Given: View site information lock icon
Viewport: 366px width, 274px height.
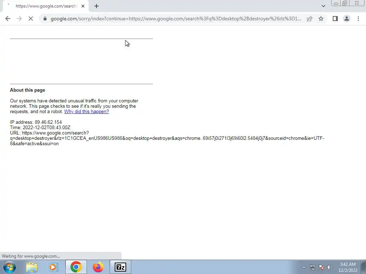Looking at the screenshot, I should [x=45, y=19].
